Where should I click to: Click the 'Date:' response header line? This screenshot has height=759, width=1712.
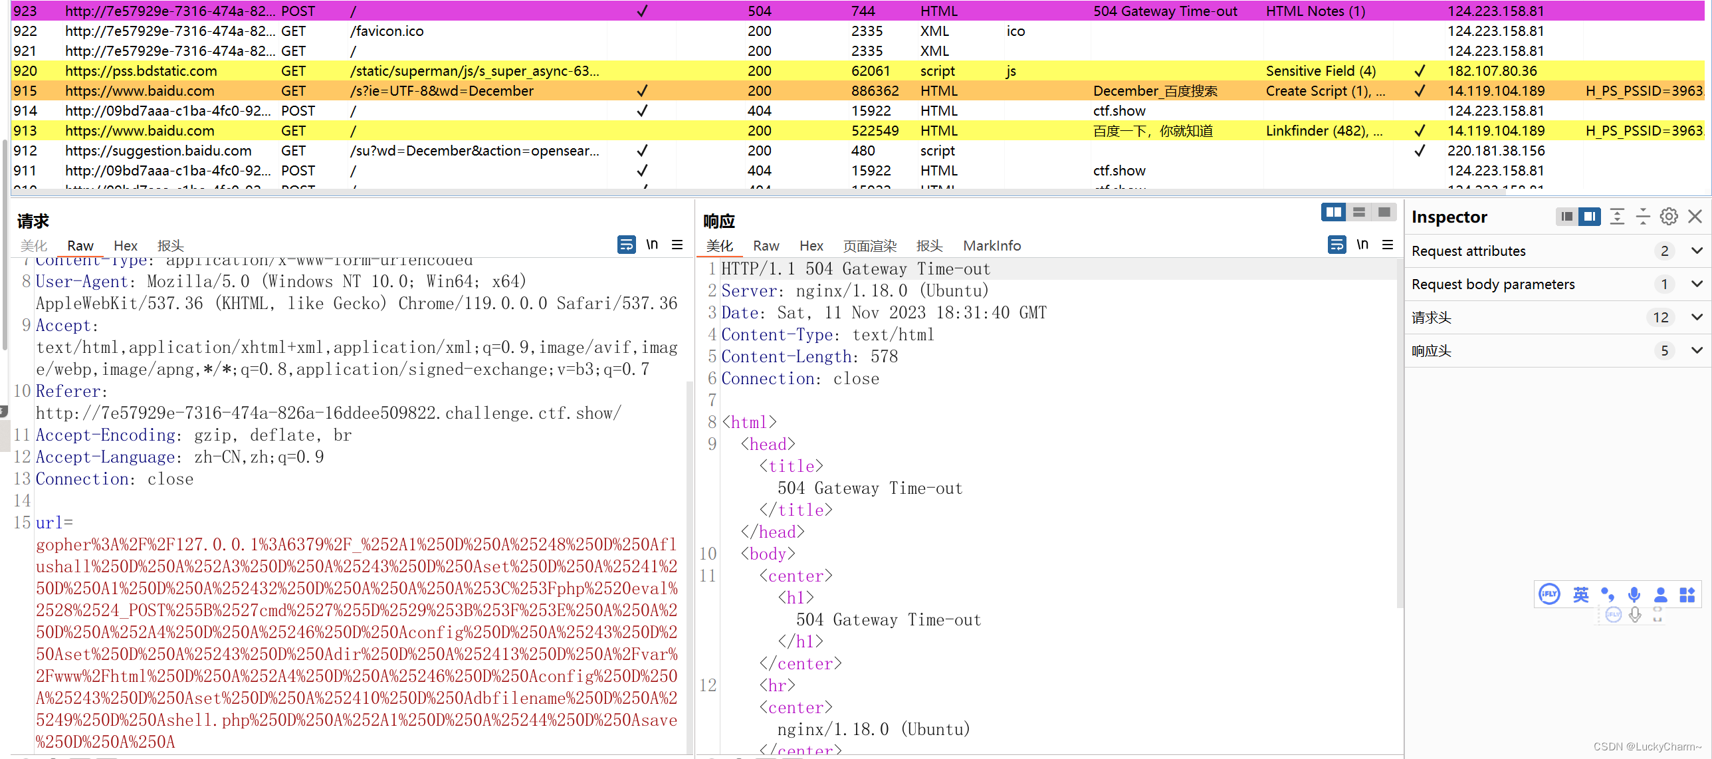point(883,313)
